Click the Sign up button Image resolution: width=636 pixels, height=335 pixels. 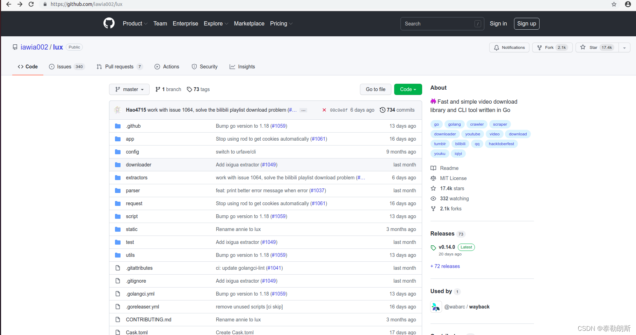point(527,23)
